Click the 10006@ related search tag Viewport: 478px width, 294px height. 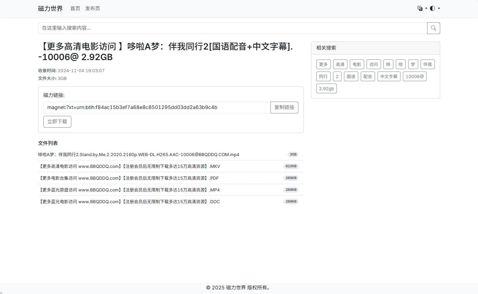point(414,77)
